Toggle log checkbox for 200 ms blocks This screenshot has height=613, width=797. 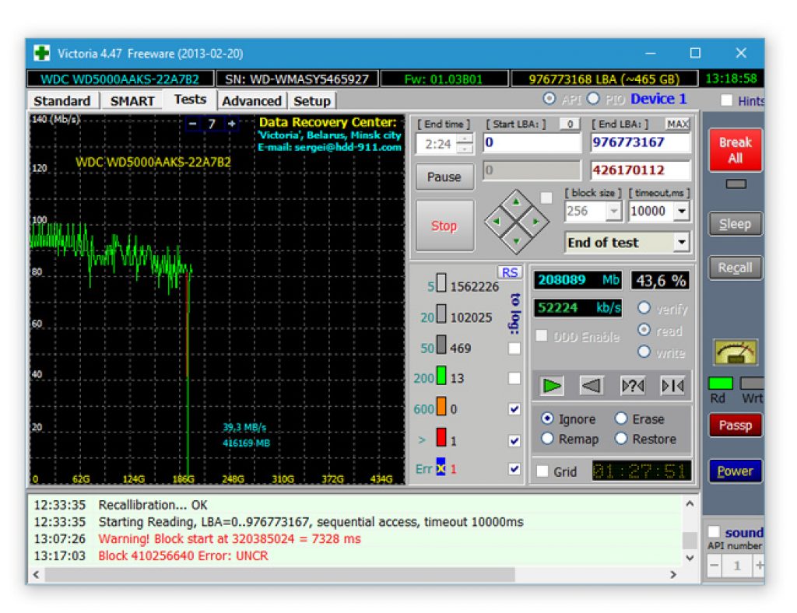point(514,378)
